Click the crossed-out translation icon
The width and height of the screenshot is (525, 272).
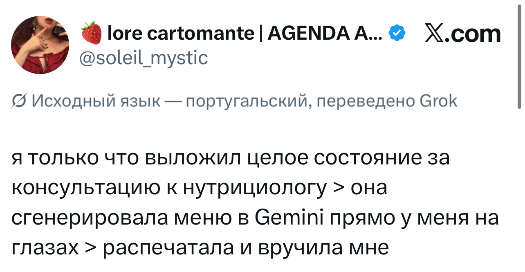coord(19,101)
